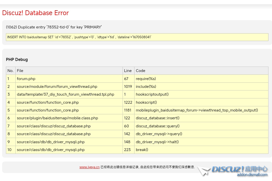
Task: Select line number 1019
Action: 128,87
